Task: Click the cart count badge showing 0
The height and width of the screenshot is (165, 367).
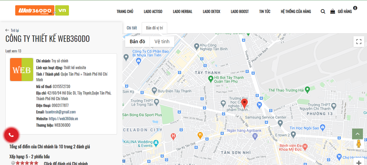Action: click(355, 8)
